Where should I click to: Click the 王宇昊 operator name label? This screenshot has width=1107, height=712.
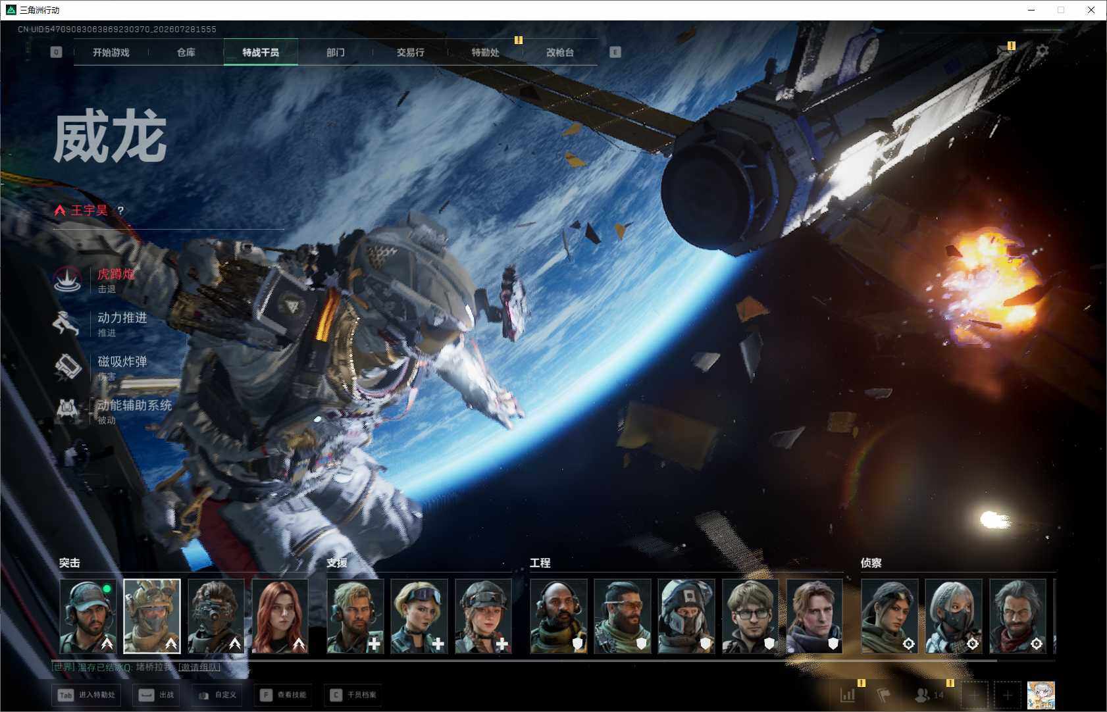pyautogui.click(x=90, y=211)
